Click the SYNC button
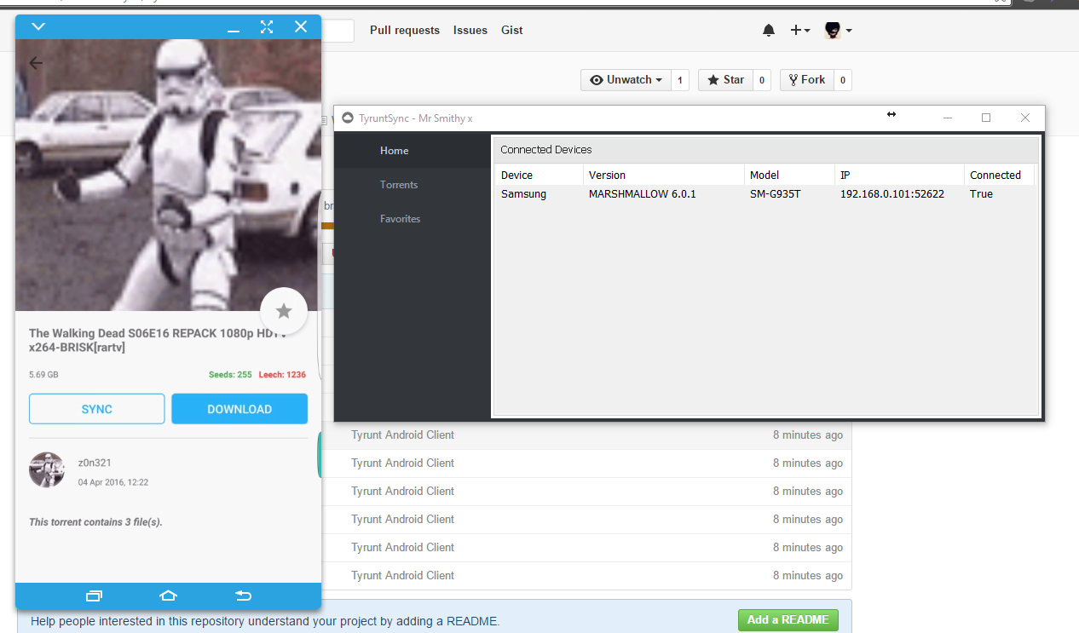Image resolution: width=1079 pixels, height=633 pixels. pyautogui.click(x=97, y=409)
